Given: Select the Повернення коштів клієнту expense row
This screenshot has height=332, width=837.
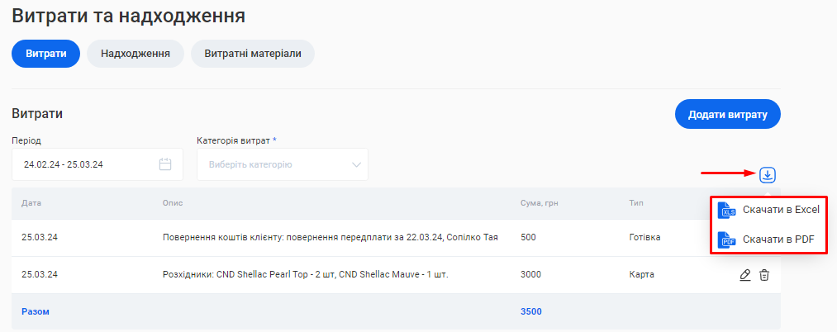Looking at the screenshot, I should [331, 238].
